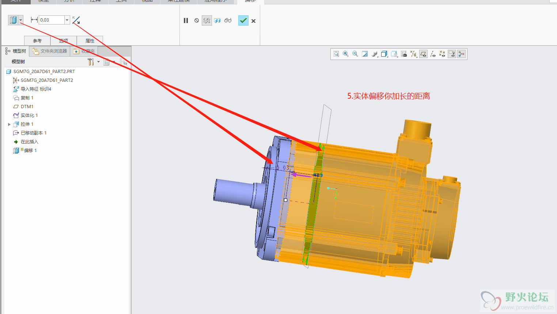The image size is (557, 314).
Task: Select 导入特征 标识4 in model tree
Action: [x=32, y=89]
